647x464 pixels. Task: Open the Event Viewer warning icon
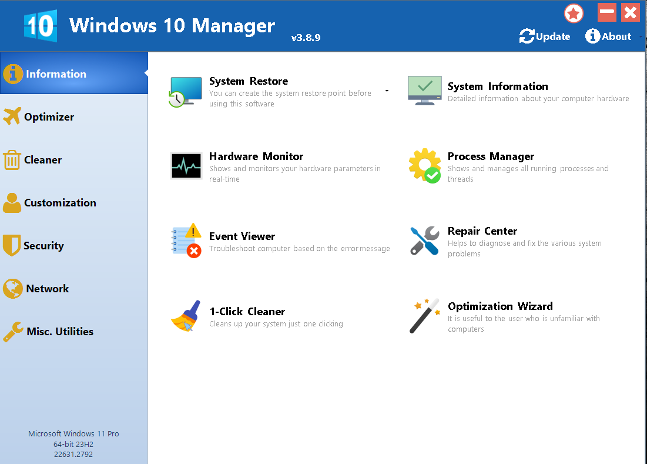click(186, 241)
